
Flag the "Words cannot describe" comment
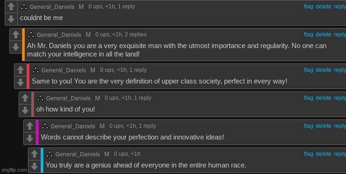point(308,126)
